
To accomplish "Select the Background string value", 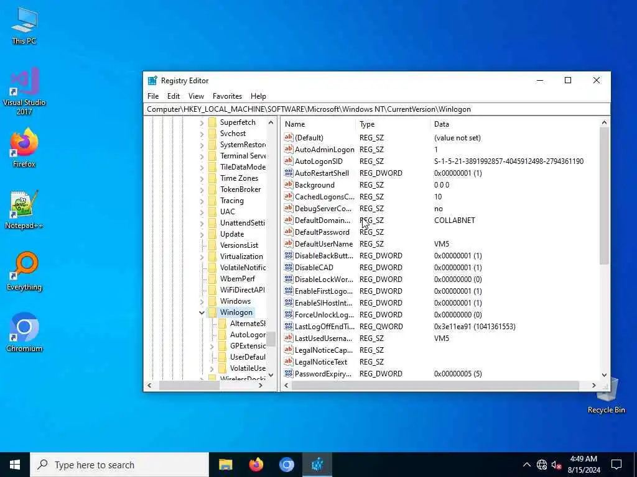I will (x=314, y=184).
